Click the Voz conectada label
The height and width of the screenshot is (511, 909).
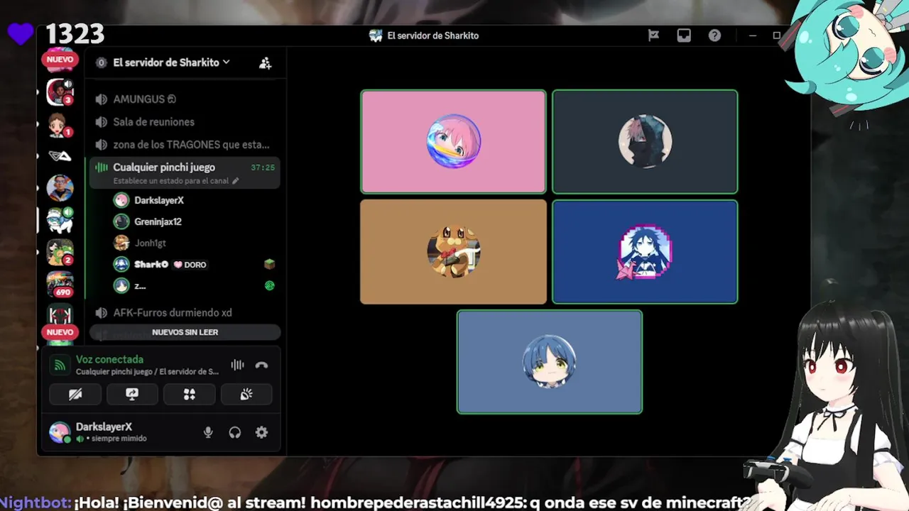pyautogui.click(x=109, y=360)
